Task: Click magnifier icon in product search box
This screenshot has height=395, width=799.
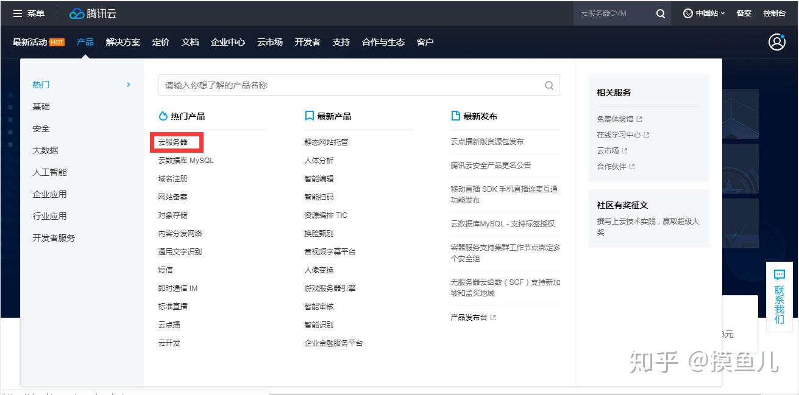Action: [549, 85]
